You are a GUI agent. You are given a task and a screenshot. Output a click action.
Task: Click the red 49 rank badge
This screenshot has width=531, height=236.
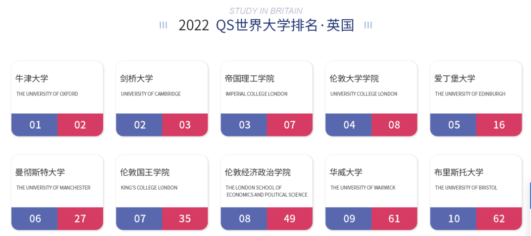[x=290, y=219]
